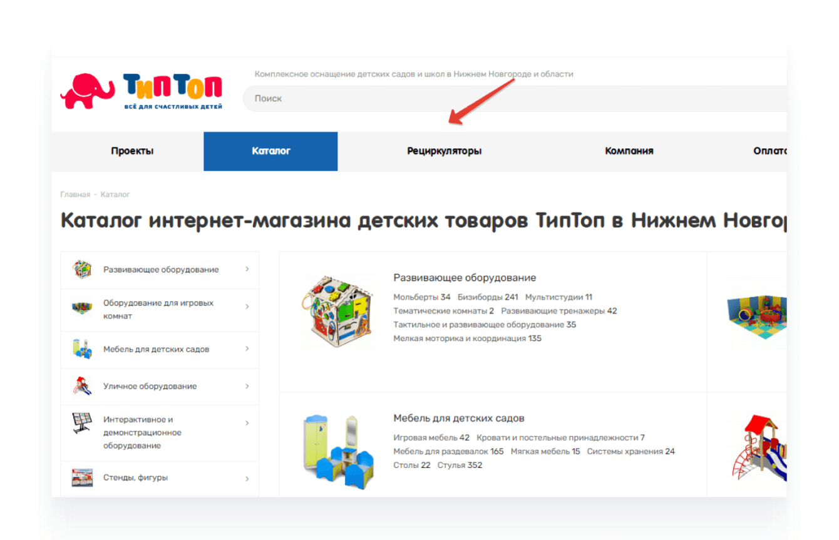Click the TipTop elephant logo
Screen dimensions: 839x540
(x=141, y=91)
